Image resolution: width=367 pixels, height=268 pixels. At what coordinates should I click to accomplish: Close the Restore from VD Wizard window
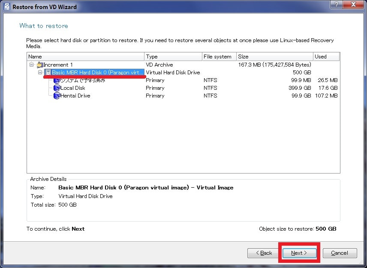[x=354, y=4]
